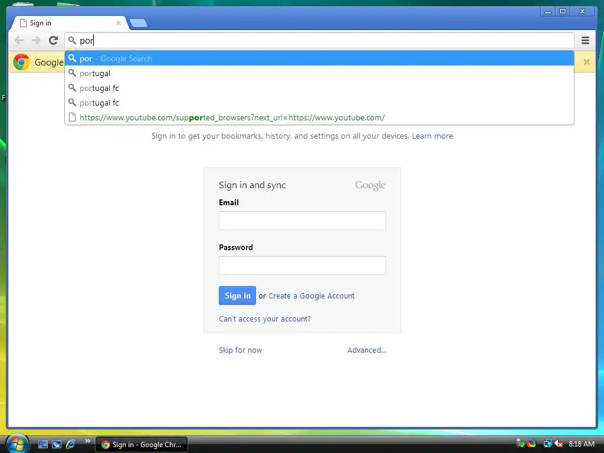Open the youtube.com supported_browsers URL suggestion

click(x=319, y=117)
